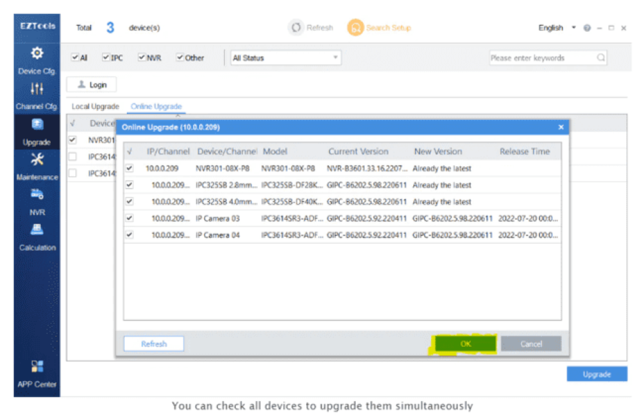
Task: Click the help question mark icon
Action: click(x=587, y=28)
